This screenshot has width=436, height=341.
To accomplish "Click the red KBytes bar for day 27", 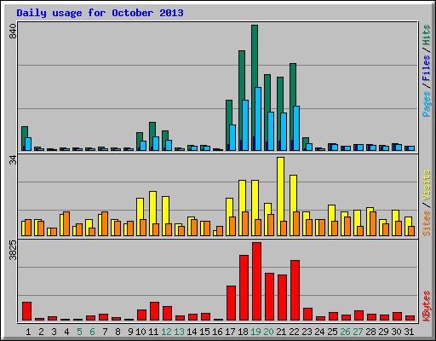I will coord(359,315).
